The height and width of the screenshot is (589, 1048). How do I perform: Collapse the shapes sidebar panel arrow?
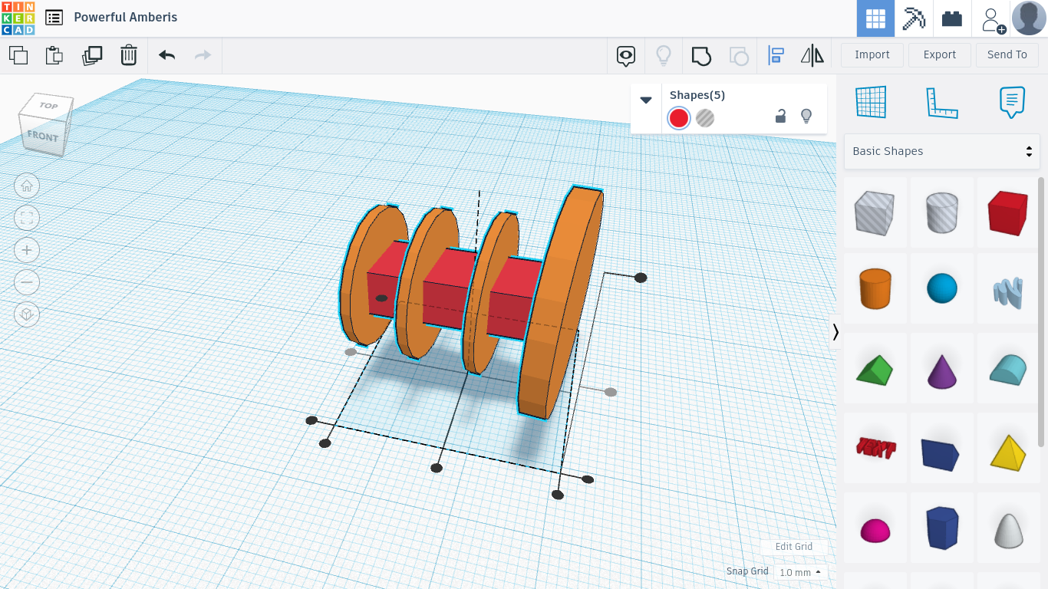[x=835, y=332]
